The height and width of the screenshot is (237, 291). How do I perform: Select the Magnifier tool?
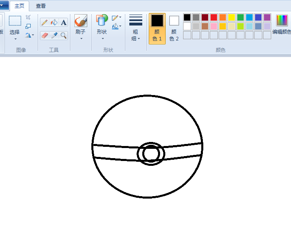point(63,36)
